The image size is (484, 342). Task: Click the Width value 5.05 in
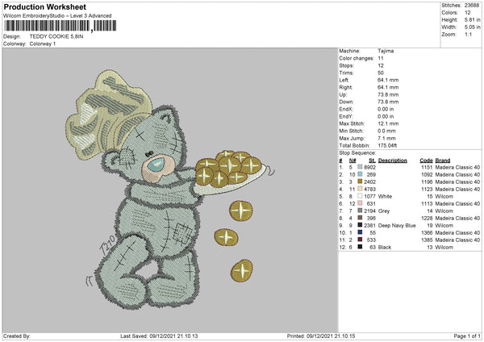pos(472,27)
